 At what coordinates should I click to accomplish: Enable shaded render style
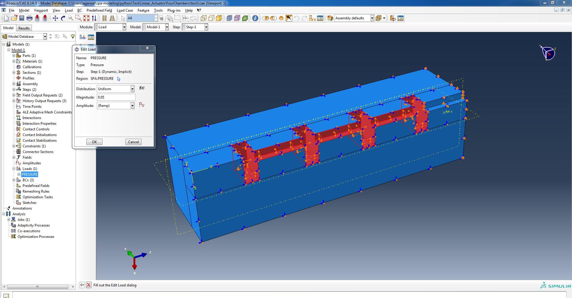coord(219,18)
